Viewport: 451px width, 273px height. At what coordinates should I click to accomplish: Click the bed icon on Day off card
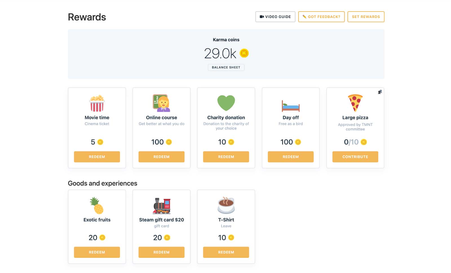click(x=291, y=105)
